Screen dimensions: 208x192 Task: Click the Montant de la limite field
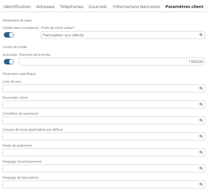112,61
